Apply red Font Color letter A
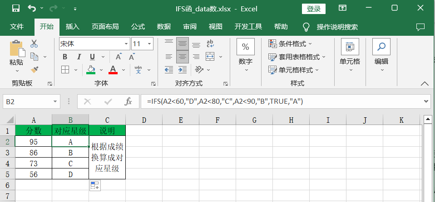 pos(113,69)
